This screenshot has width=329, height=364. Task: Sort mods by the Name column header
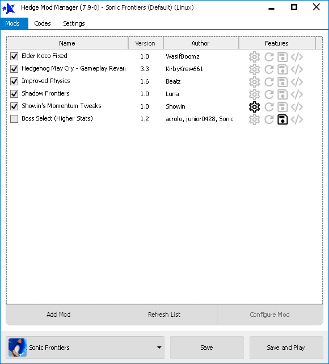[67, 43]
